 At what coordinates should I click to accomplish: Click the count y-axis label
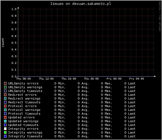(3, 43)
